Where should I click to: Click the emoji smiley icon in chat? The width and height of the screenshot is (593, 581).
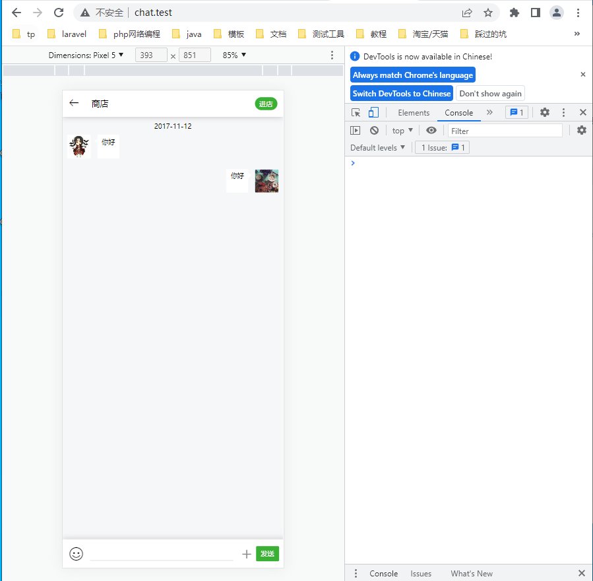(77, 554)
